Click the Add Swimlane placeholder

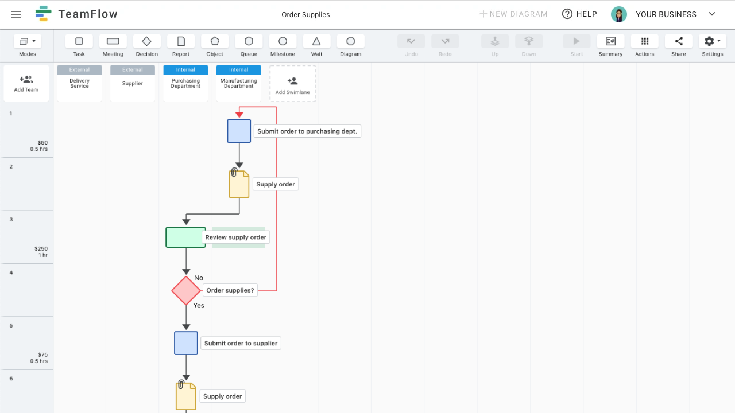click(x=292, y=83)
